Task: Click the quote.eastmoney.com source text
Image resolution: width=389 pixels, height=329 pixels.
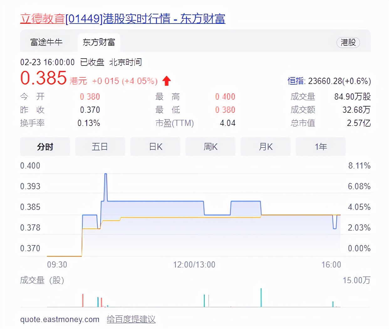Action: tap(60, 319)
